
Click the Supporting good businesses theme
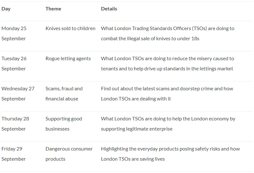click(64, 124)
